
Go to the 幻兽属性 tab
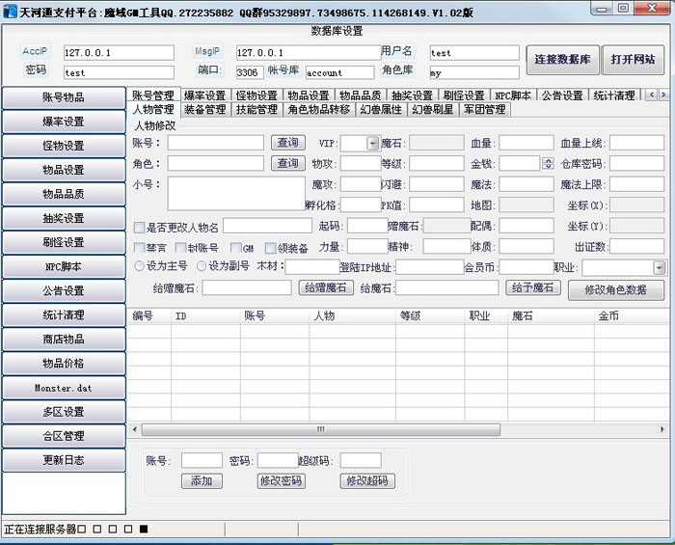pyautogui.click(x=381, y=110)
